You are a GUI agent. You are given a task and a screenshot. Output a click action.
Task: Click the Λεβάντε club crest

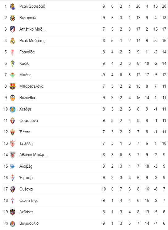(12, 212)
